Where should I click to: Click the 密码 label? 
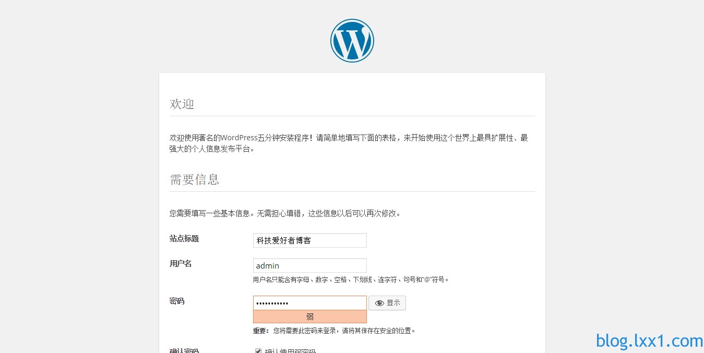(177, 301)
